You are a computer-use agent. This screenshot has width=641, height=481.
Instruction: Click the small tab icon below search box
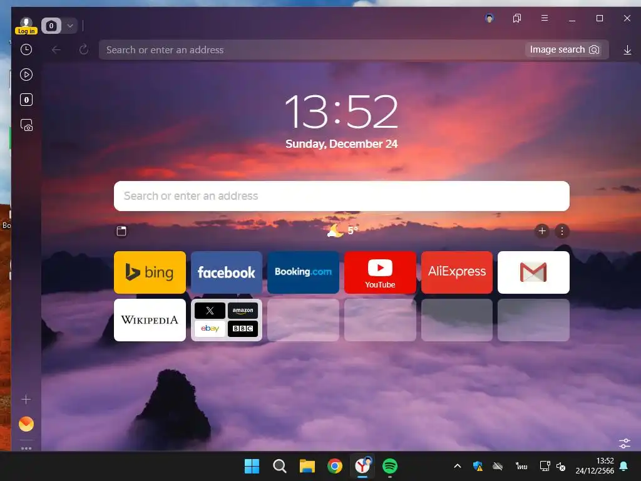click(121, 231)
